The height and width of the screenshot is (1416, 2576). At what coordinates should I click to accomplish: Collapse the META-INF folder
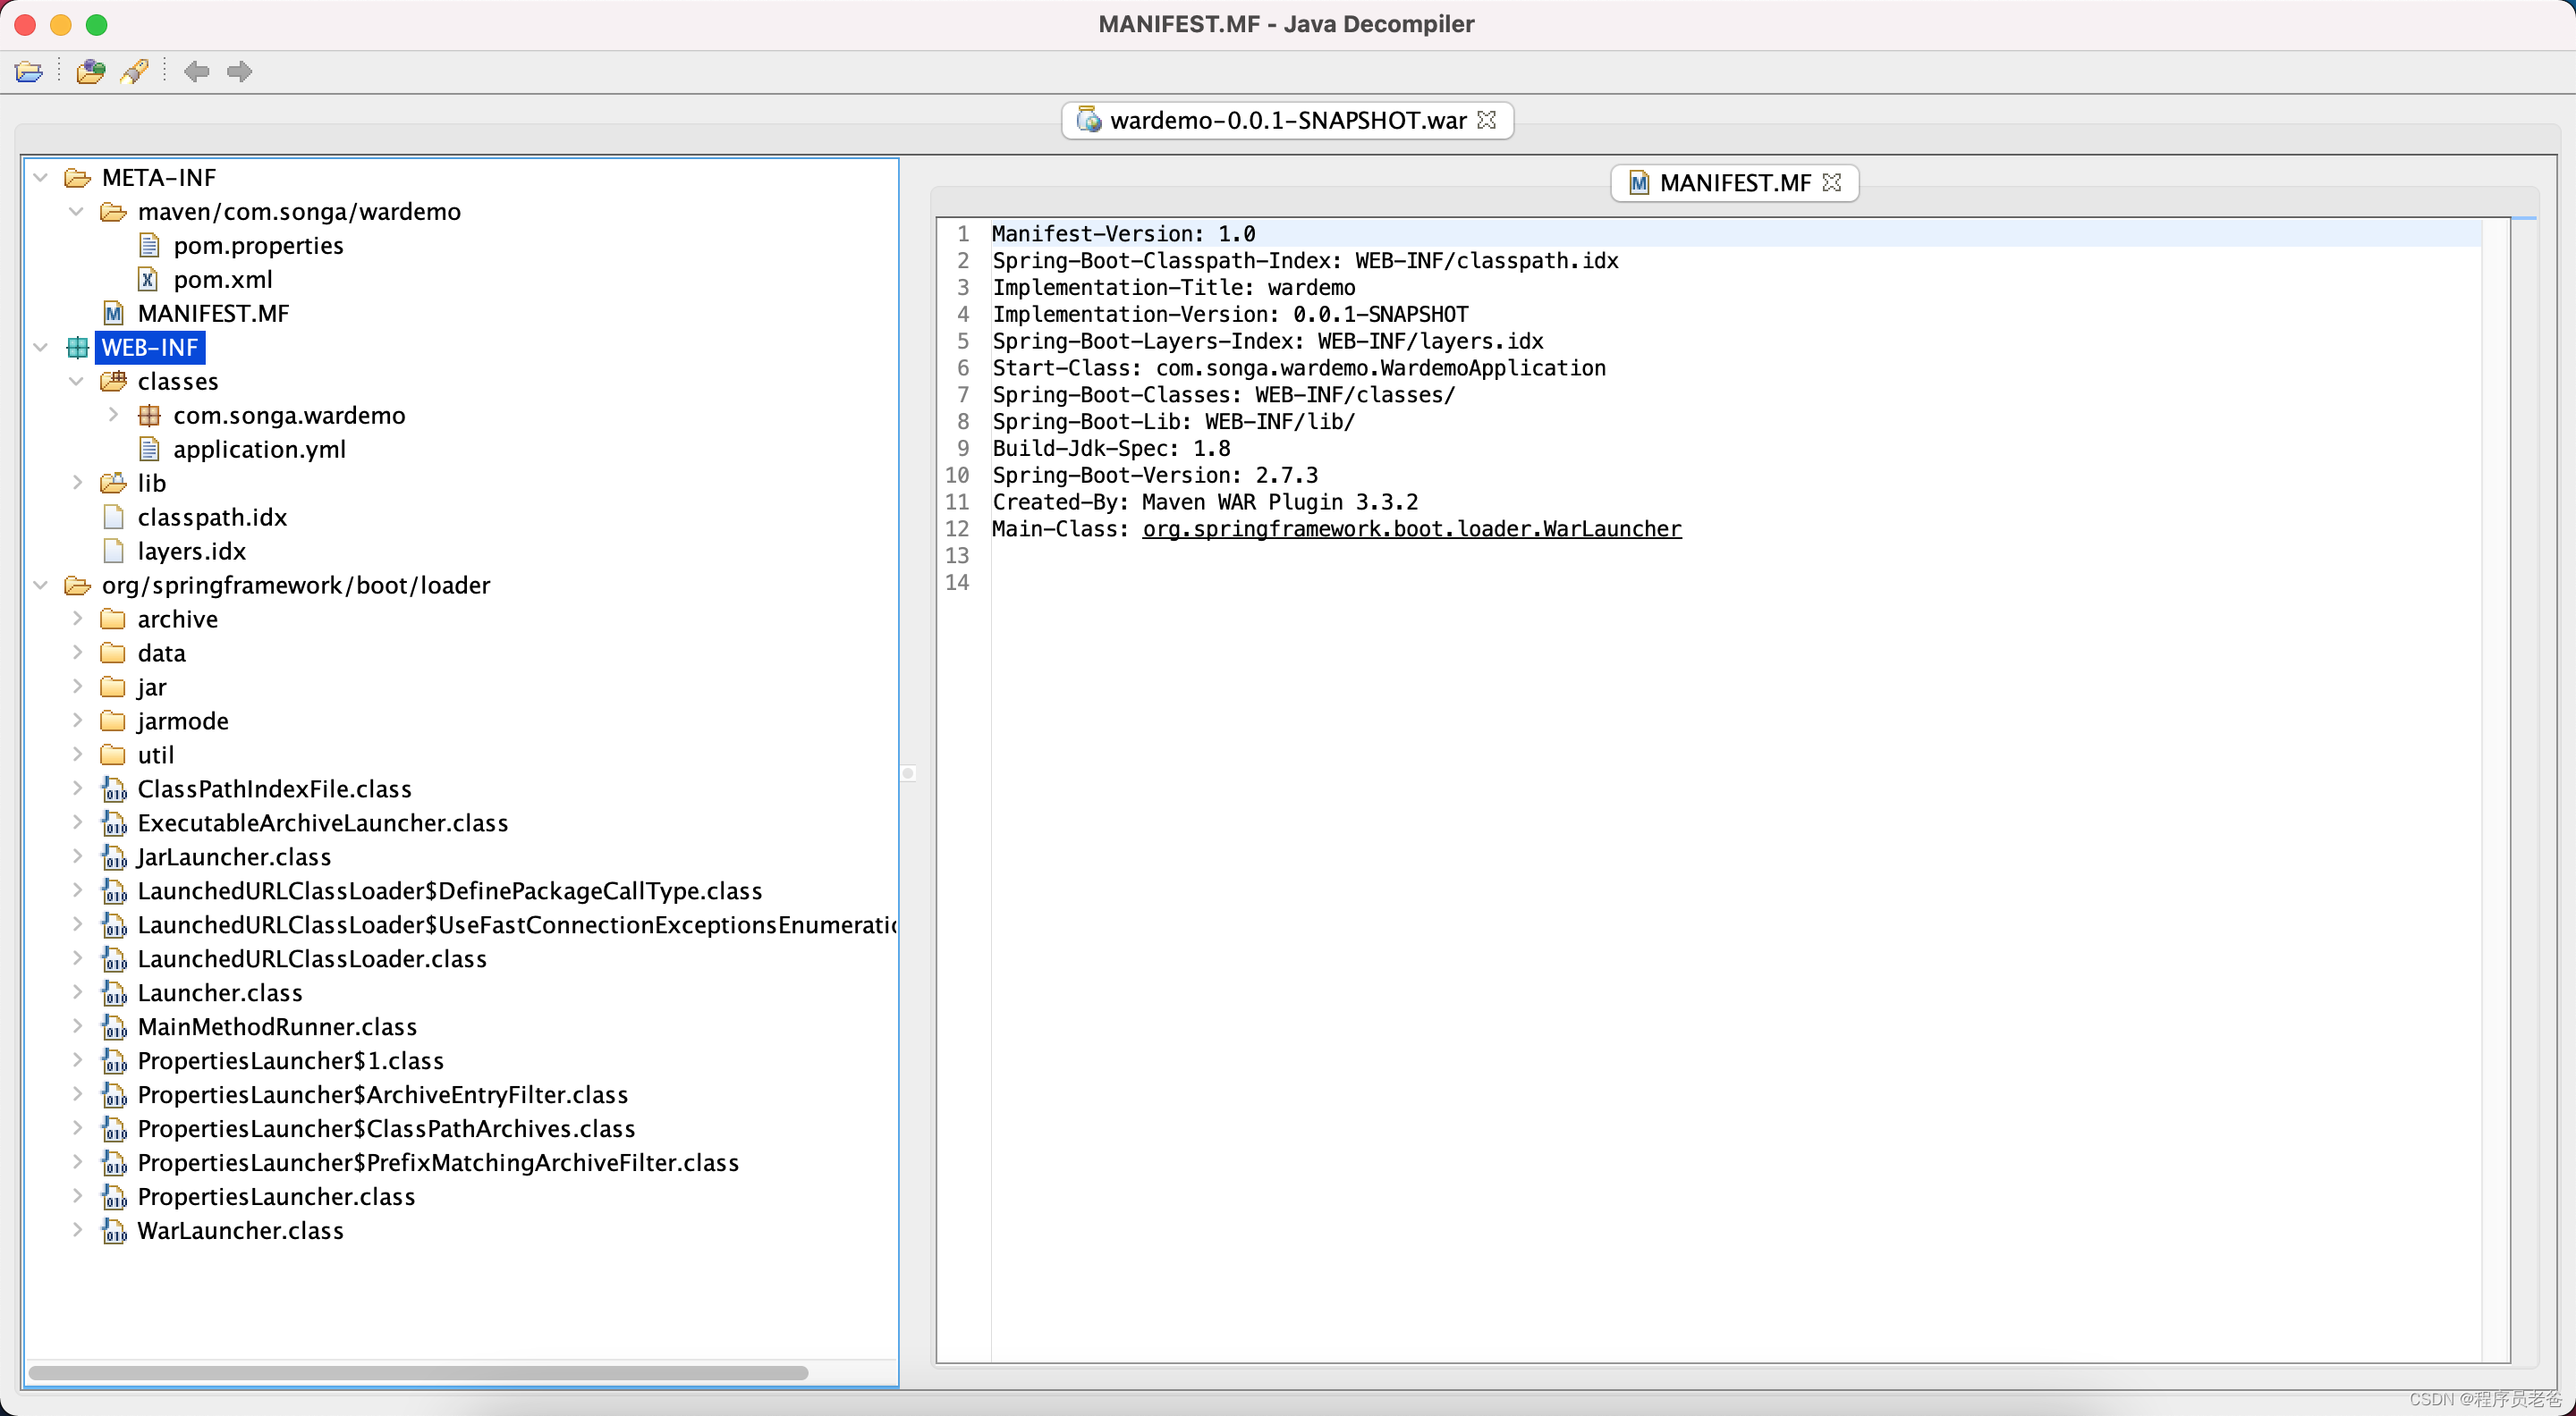tap(41, 178)
